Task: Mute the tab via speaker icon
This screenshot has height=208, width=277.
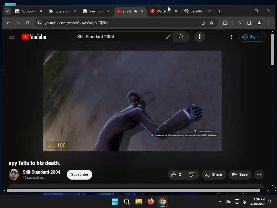Action: tap(136, 11)
